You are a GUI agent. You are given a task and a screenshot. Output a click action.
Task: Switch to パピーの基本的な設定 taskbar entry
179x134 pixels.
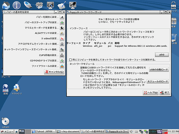[x=93, y=132]
